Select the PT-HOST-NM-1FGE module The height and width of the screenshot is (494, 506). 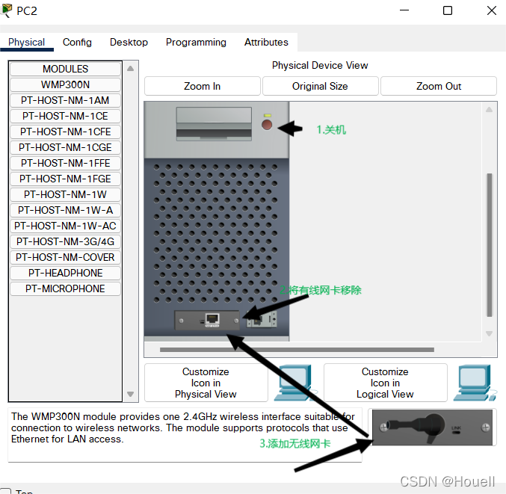(66, 179)
